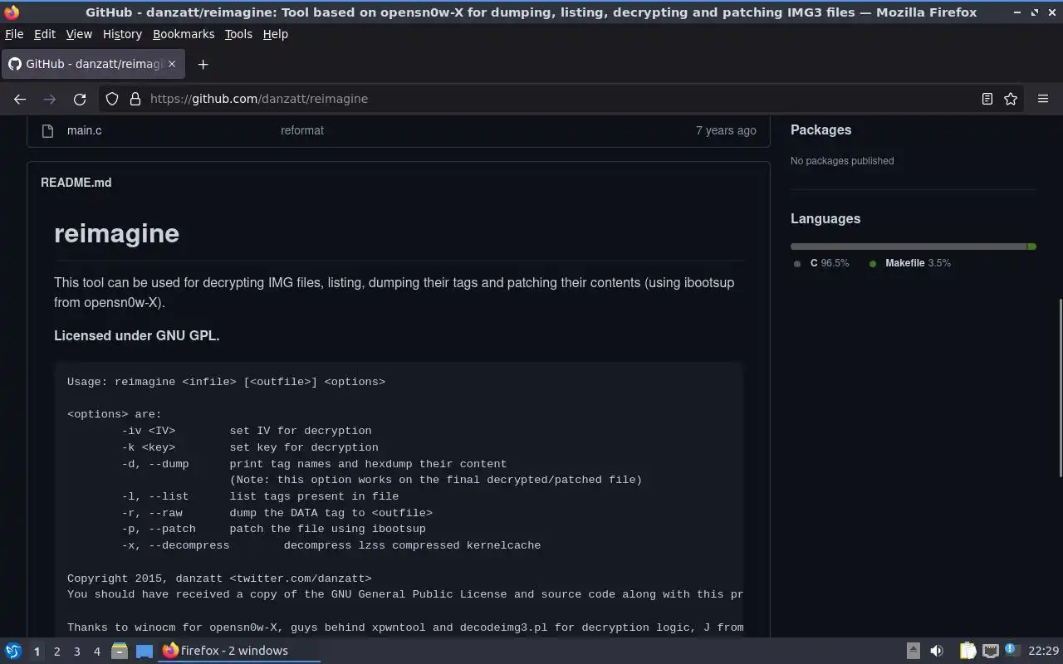Click the C 96.5% language link
Viewport: 1063px width, 664px height.
coord(821,263)
